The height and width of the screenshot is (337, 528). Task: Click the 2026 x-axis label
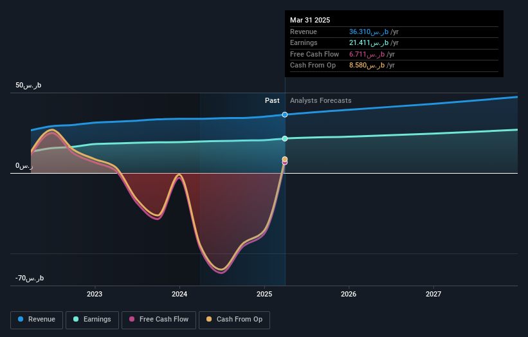pos(349,294)
